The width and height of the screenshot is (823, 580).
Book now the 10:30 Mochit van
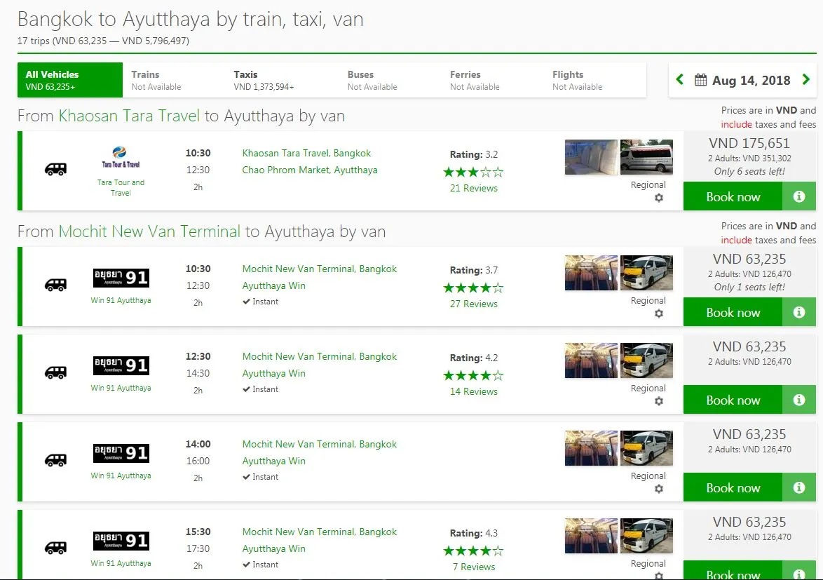733,312
